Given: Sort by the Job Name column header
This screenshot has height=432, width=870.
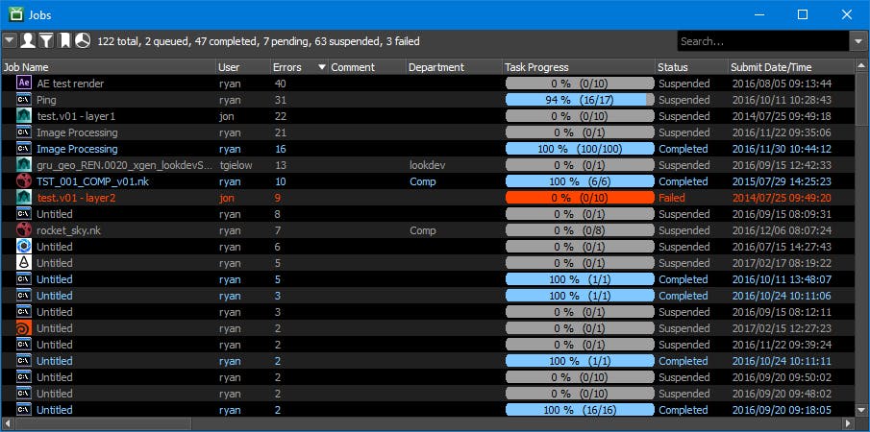Looking at the screenshot, I should [x=109, y=67].
